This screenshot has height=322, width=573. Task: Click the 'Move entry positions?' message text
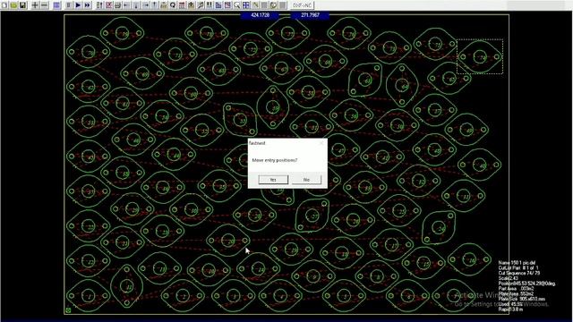(x=275, y=160)
